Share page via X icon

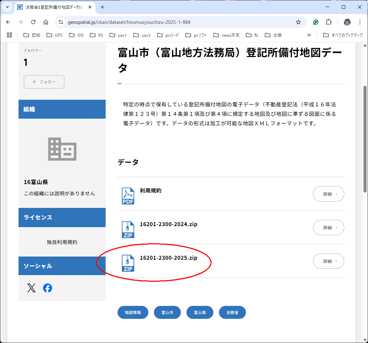click(x=31, y=288)
